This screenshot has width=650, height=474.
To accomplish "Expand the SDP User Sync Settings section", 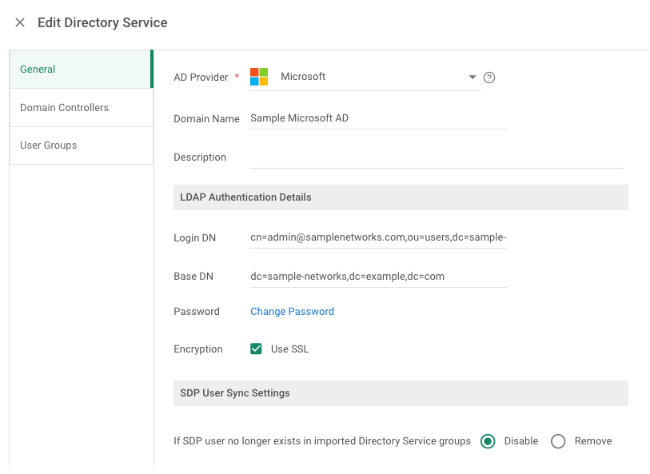I will (400, 392).
